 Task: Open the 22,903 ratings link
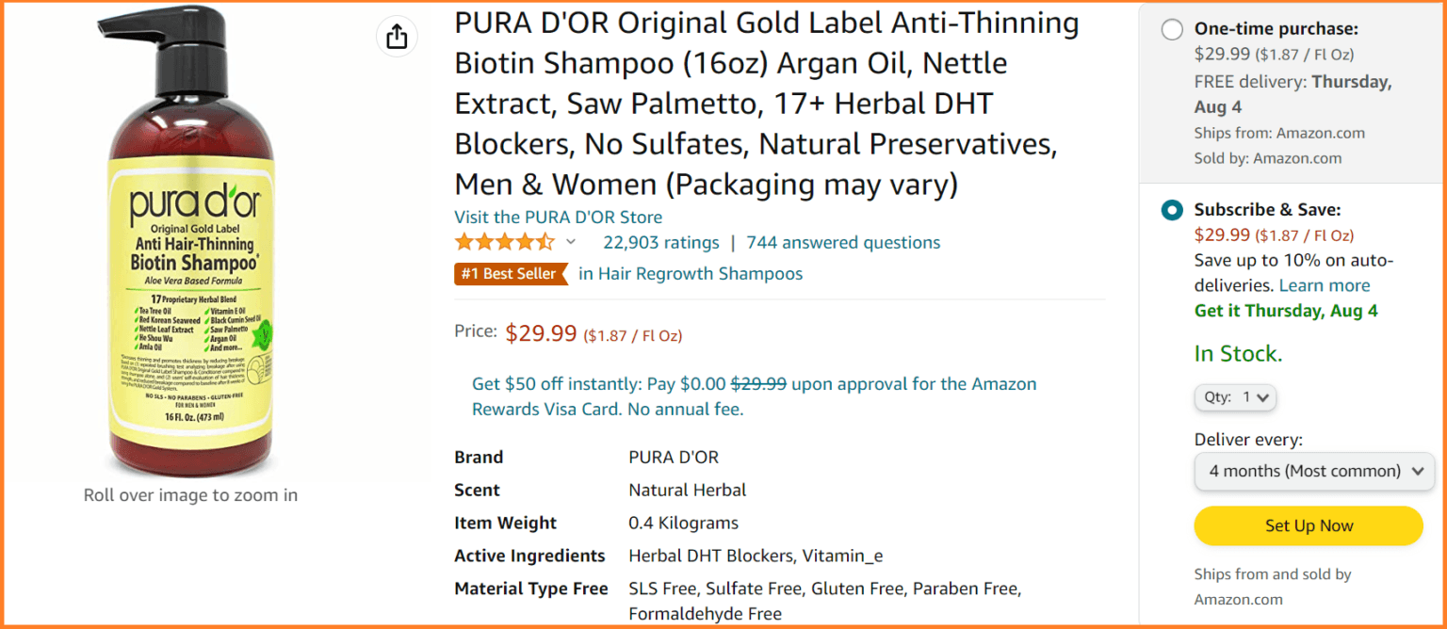(661, 242)
